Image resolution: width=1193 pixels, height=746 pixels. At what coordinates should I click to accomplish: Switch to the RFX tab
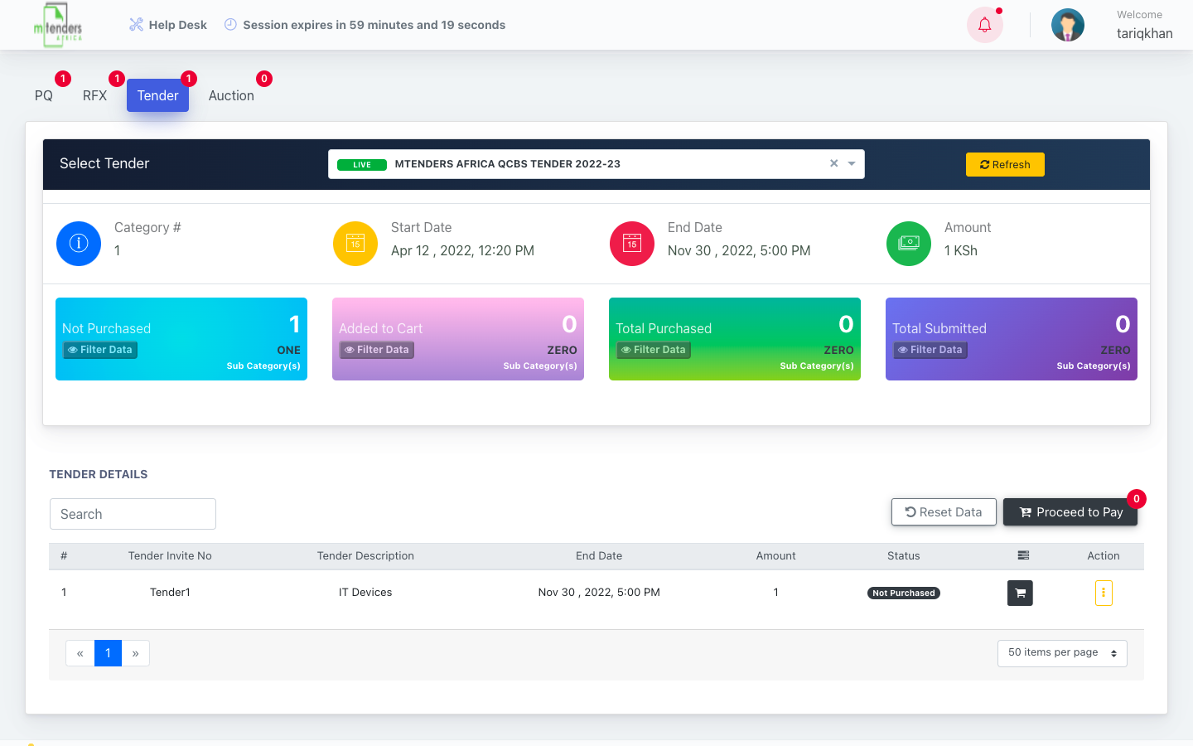(95, 95)
